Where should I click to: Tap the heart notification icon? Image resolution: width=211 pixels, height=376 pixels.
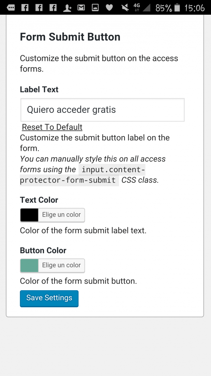pyautogui.click(x=109, y=8)
